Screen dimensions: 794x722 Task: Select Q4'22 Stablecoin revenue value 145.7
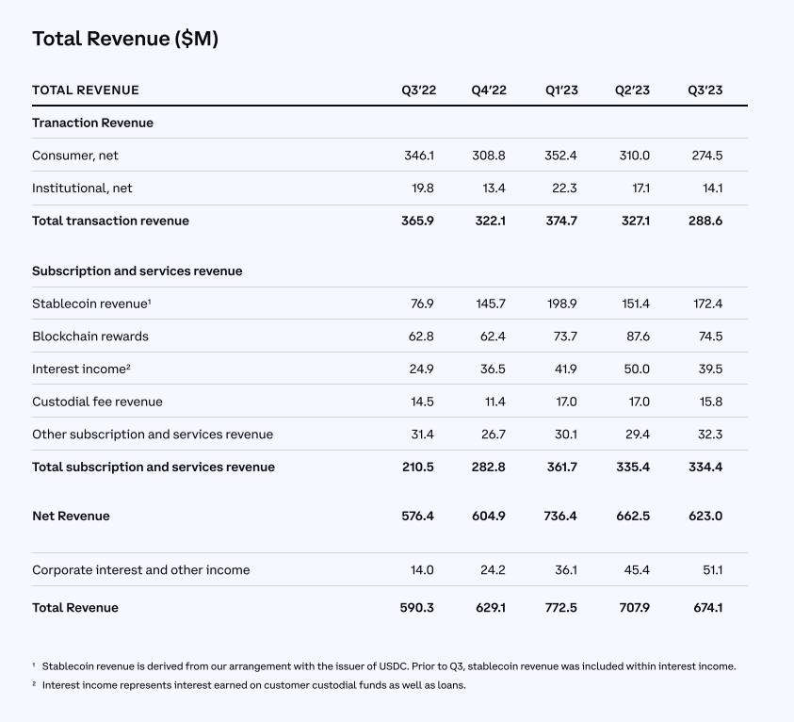pos(490,304)
